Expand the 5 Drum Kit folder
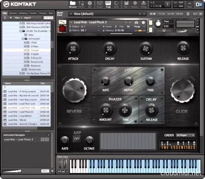Image resolution: width=205 pixels, height=179 pixels. pyautogui.click(x=25, y=58)
